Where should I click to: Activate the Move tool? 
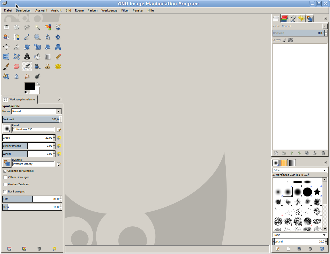click(x=58, y=37)
